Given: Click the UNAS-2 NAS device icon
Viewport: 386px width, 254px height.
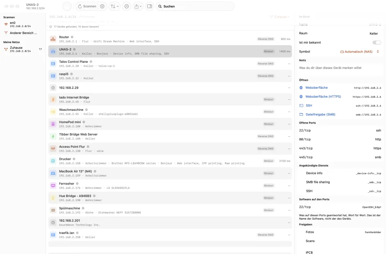Looking at the screenshot, I should 53,51.
